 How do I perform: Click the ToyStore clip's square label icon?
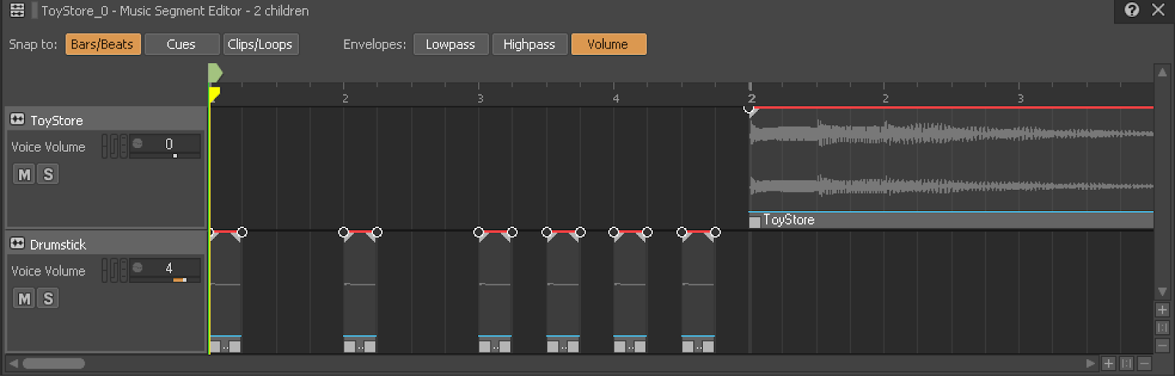pos(754,221)
